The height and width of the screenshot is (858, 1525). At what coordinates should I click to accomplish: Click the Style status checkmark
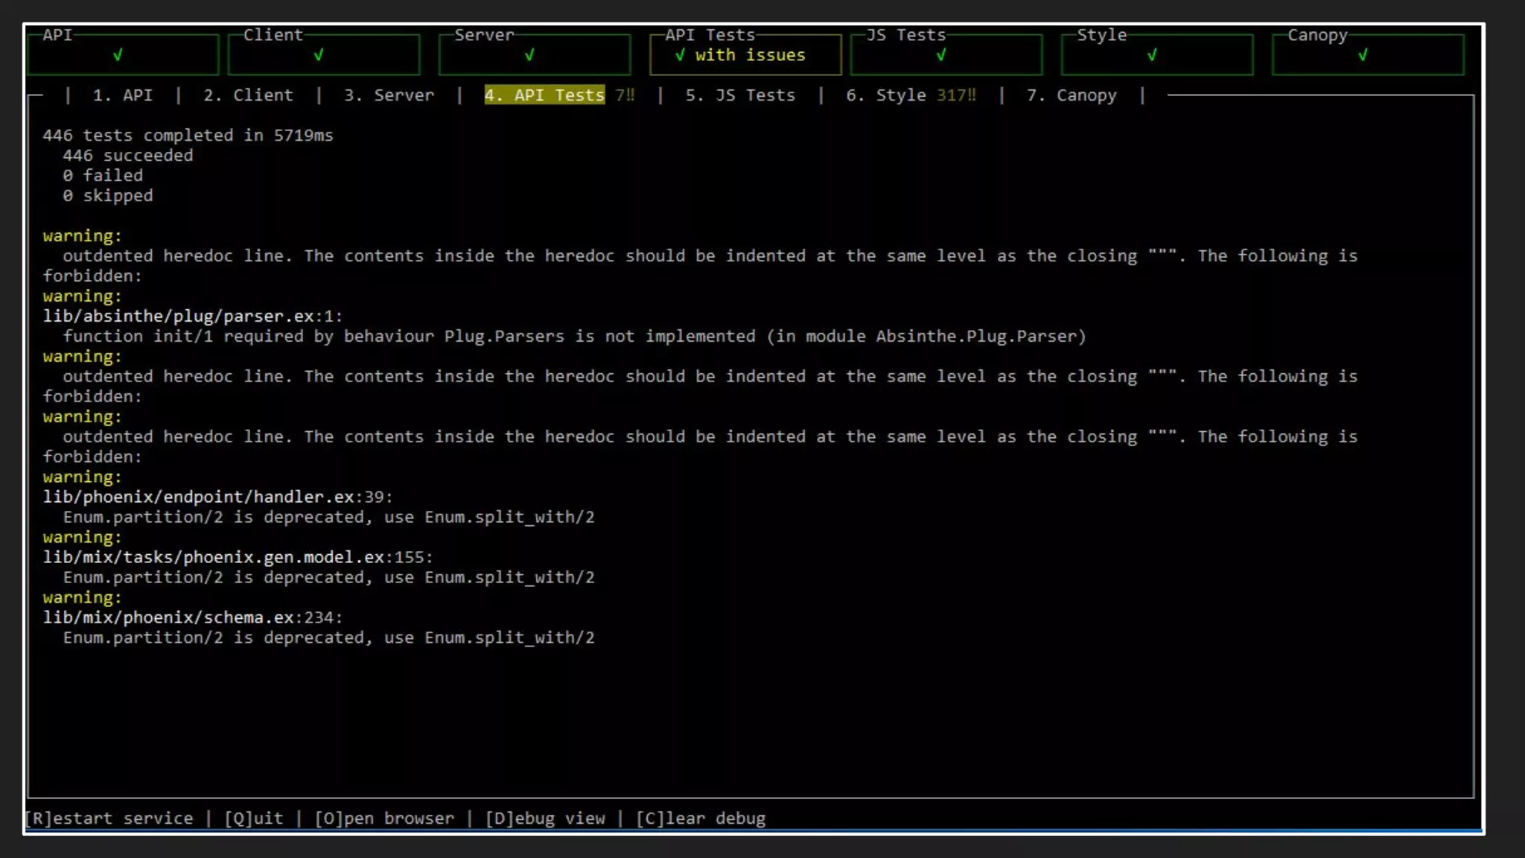coord(1152,55)
